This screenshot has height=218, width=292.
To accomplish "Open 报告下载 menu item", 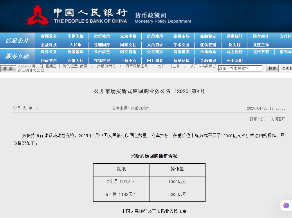I will click(261, 52).
